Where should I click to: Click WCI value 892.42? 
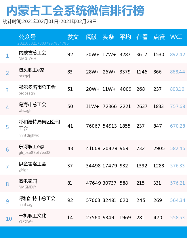coord(178,54)
